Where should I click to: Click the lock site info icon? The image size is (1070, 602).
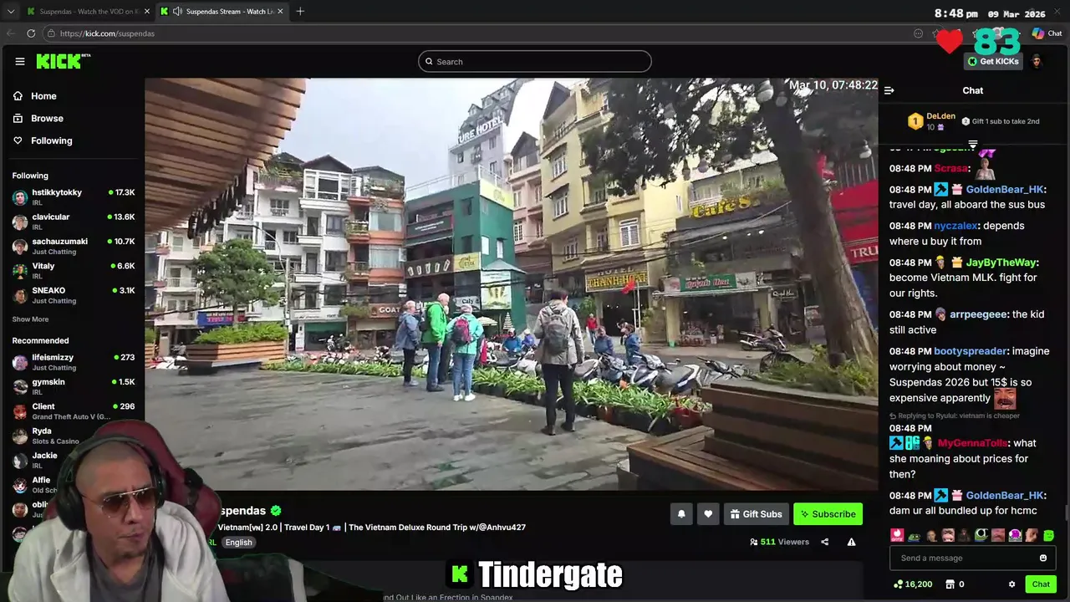tap(51, 33)
